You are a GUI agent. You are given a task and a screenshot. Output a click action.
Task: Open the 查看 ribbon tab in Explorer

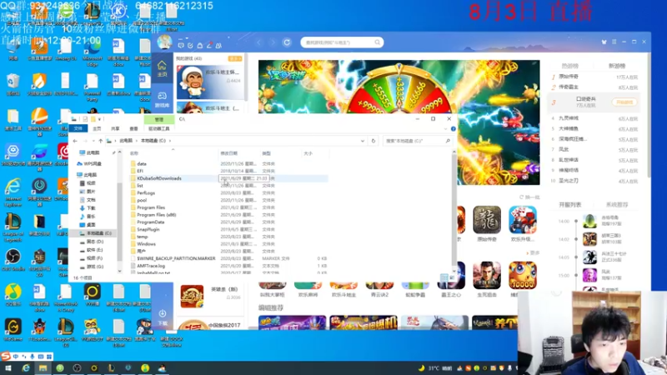coord(133,128)
